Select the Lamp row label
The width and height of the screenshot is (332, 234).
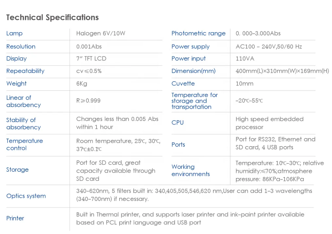point(14,33)
